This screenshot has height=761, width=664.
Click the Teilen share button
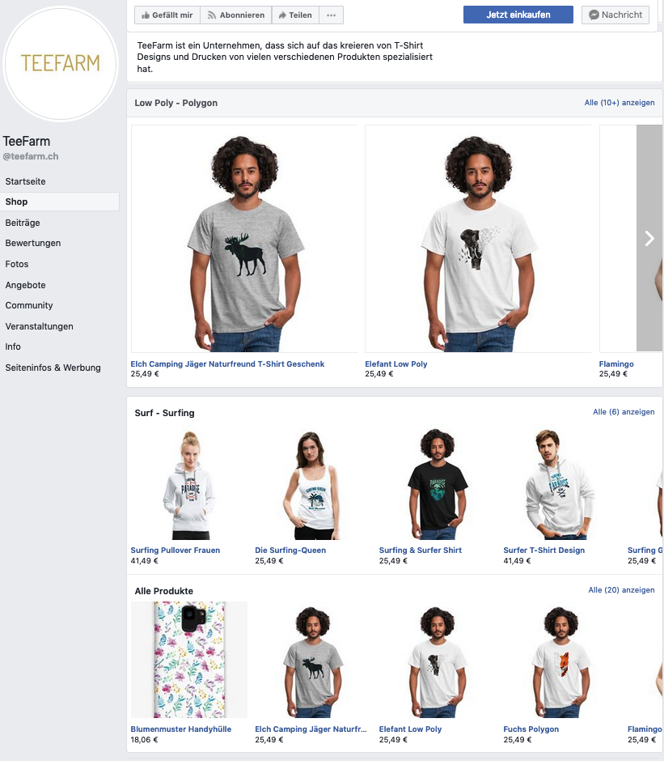point(295,15)
